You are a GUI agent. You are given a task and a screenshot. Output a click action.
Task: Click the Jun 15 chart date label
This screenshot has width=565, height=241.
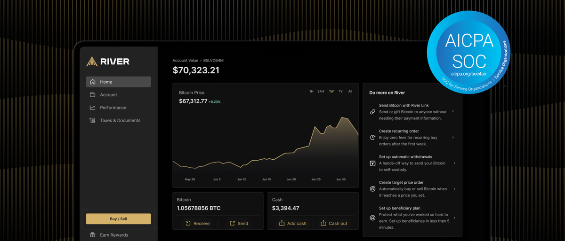pos(266,179)
